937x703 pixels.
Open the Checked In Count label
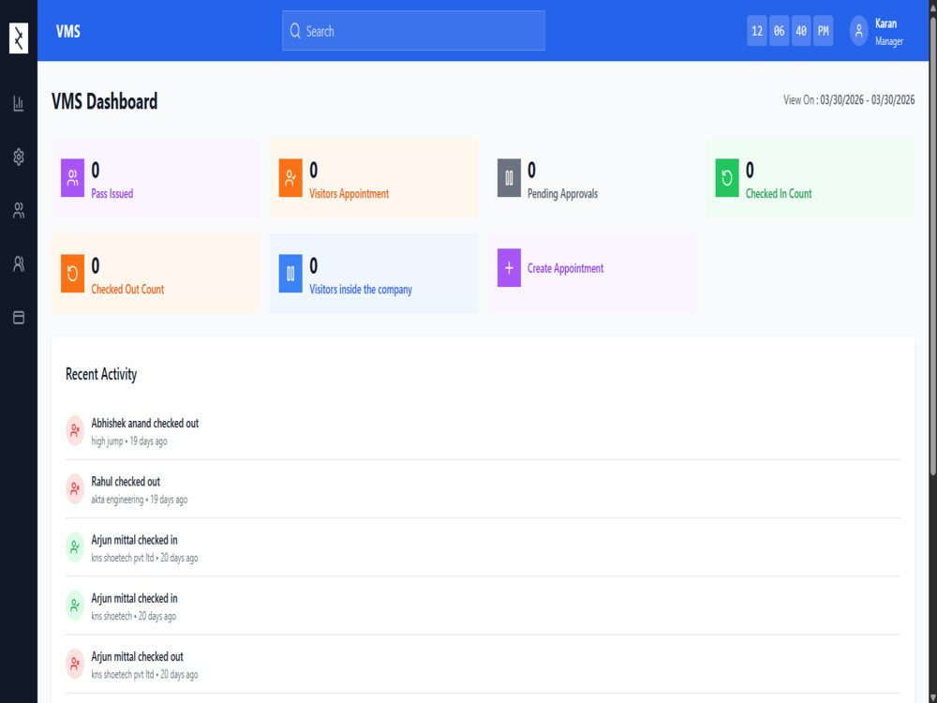(779, 194)
